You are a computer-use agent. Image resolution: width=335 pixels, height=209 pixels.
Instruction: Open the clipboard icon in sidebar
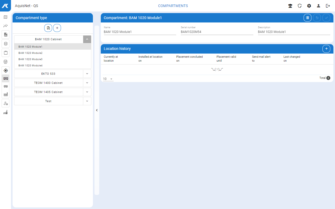coord(5,53)
